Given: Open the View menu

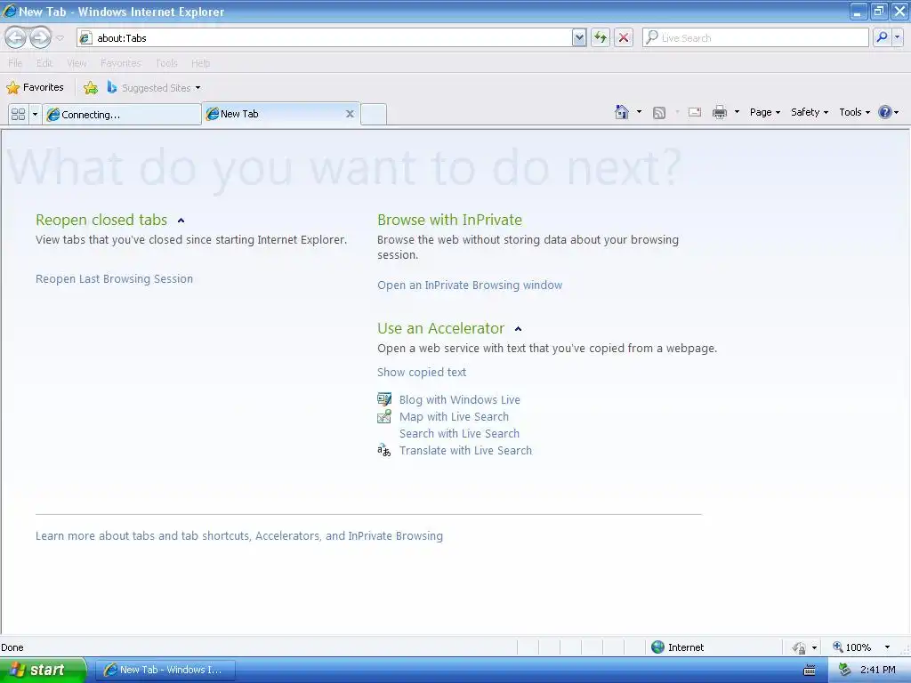Looking at the screenshot, I should point(77,63).
